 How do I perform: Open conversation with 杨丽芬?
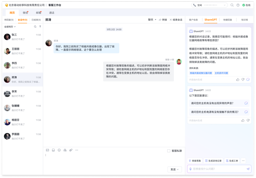point(23,122)
